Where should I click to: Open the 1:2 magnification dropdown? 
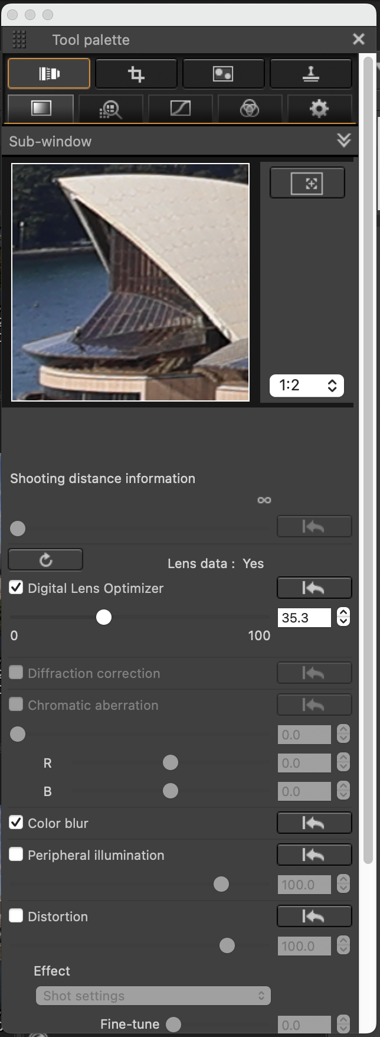coord(307,386)
